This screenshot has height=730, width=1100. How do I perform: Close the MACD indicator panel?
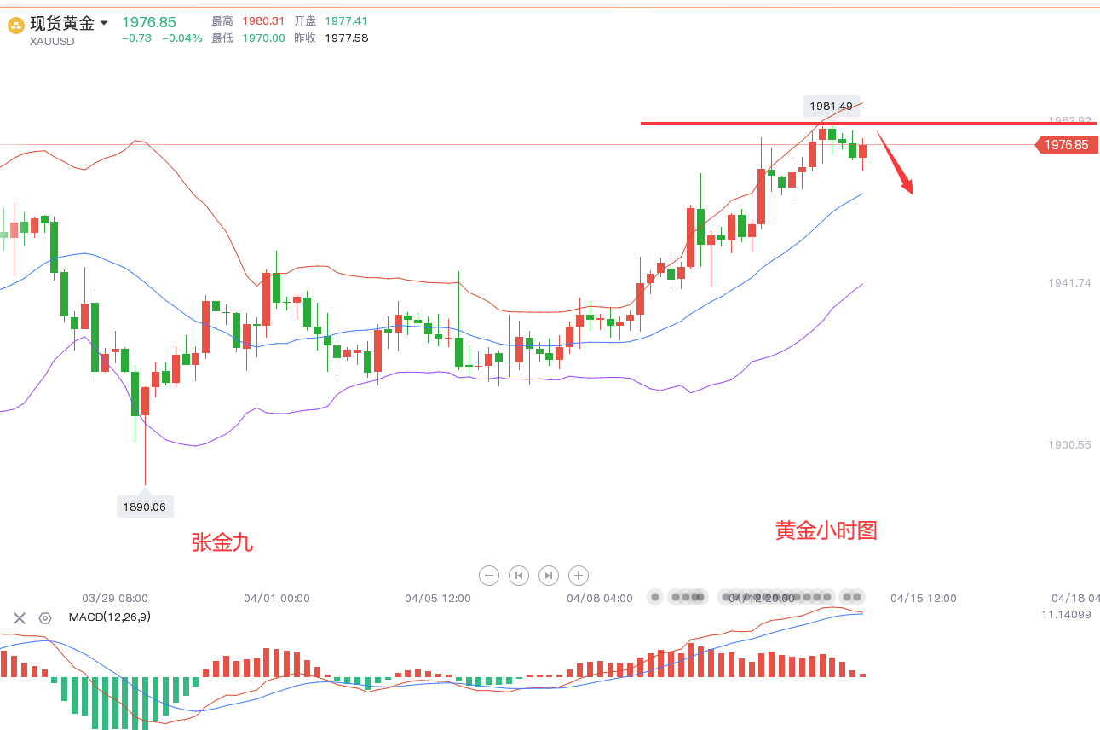pos(20,618)
